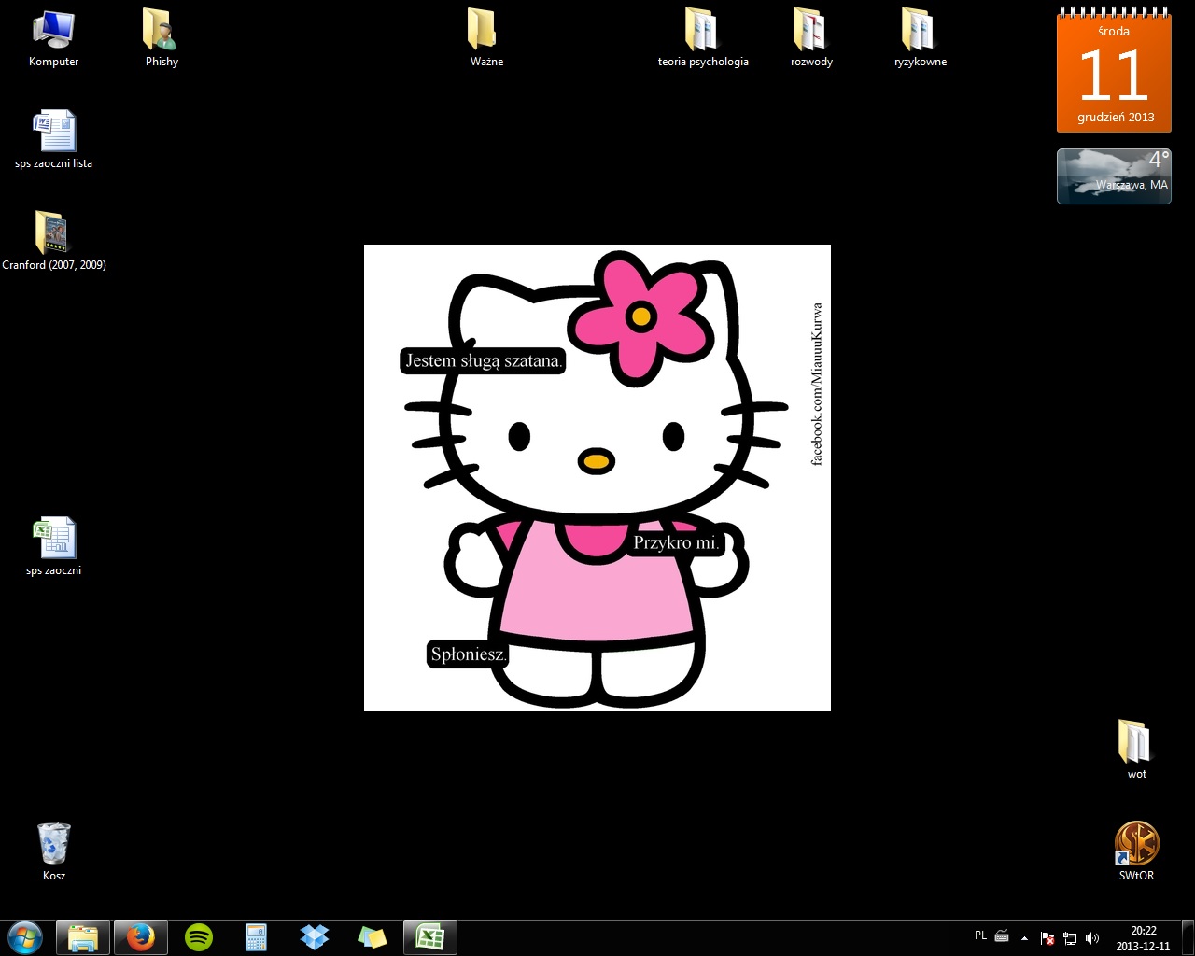Image resolution: width=1195 pixels, height=956 pixels.
Task: Open the PL language selector
Action: pos(980,935)
